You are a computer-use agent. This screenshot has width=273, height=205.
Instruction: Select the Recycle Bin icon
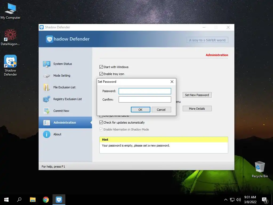point(260,169)
